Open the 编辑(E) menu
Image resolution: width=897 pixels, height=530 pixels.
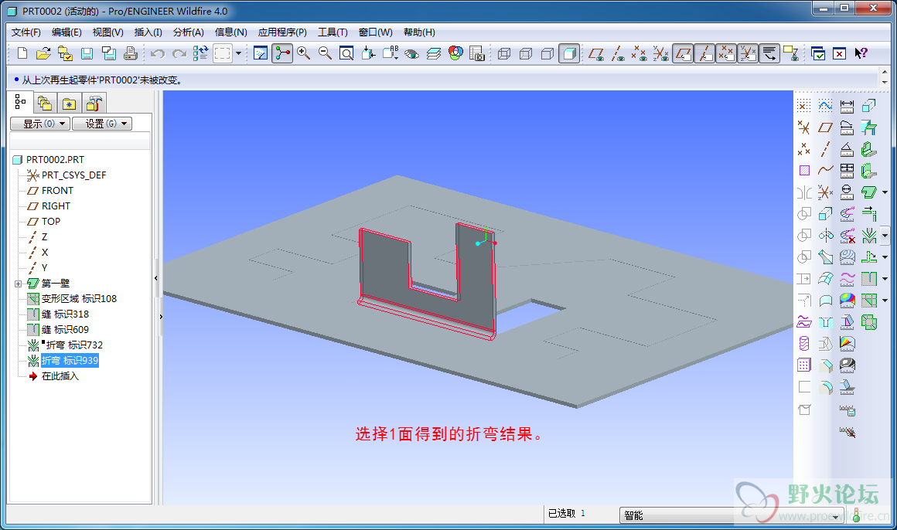point(67,32)
